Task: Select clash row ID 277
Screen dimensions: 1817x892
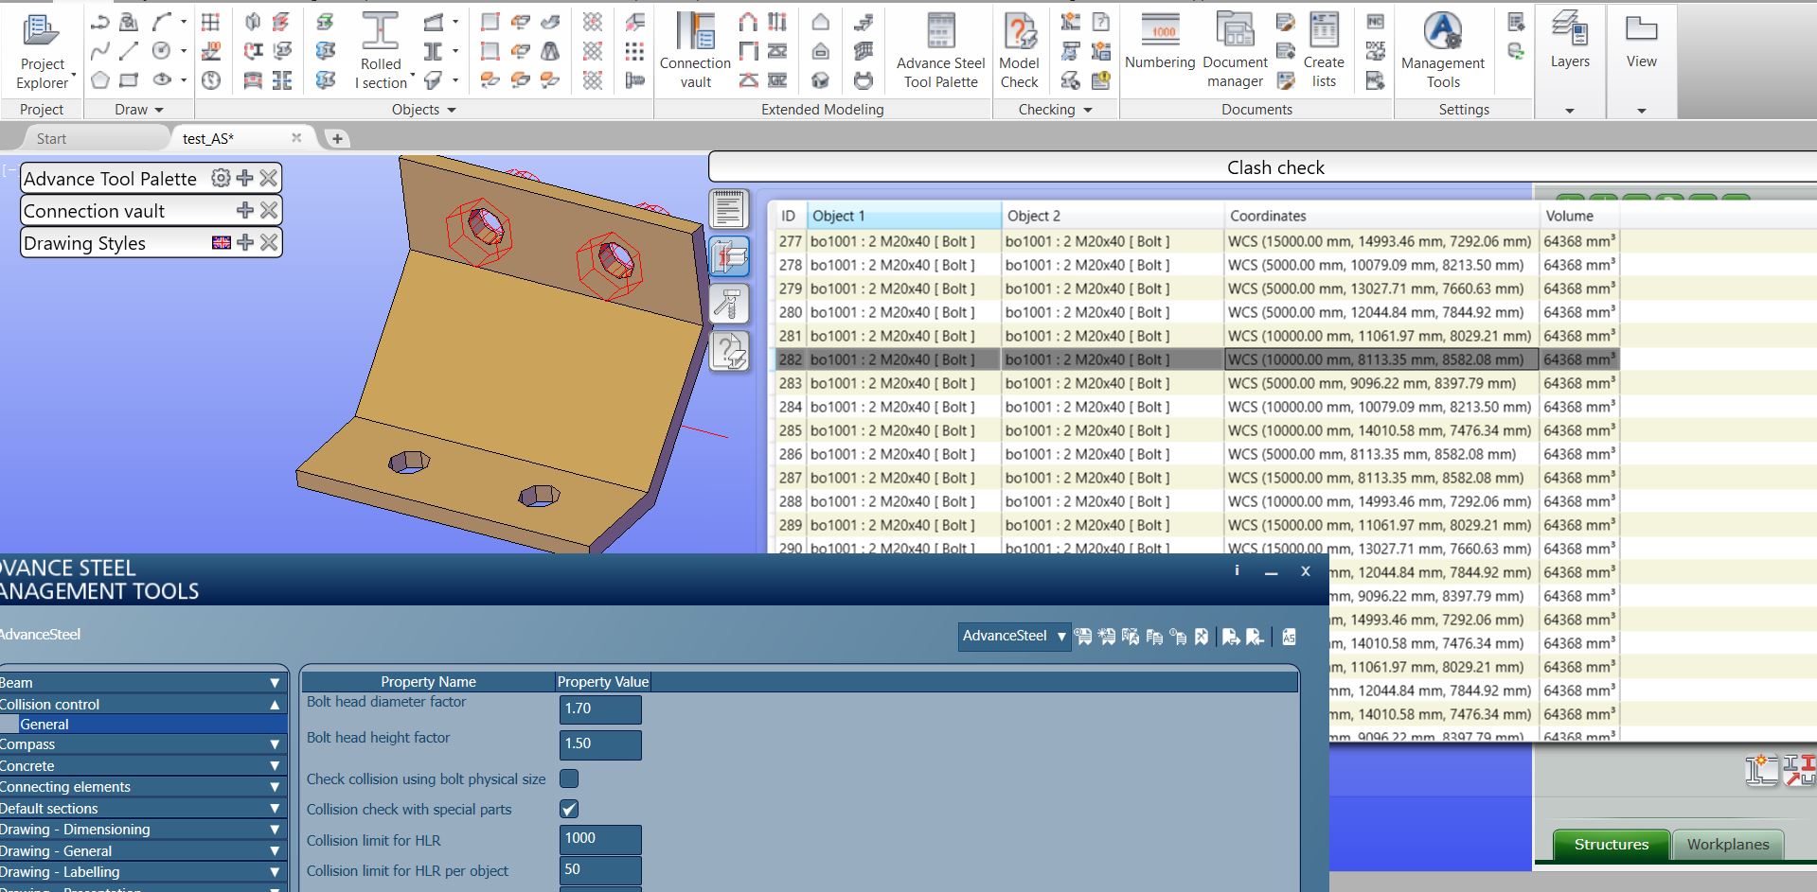Action: (x=1197, y=241)
